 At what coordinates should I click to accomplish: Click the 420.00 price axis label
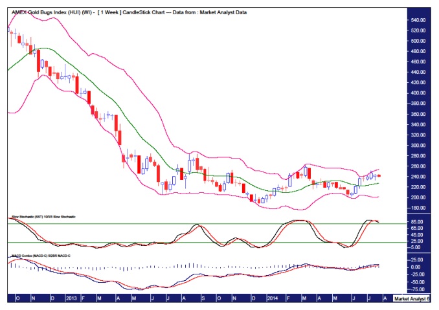tap(418, 83)
